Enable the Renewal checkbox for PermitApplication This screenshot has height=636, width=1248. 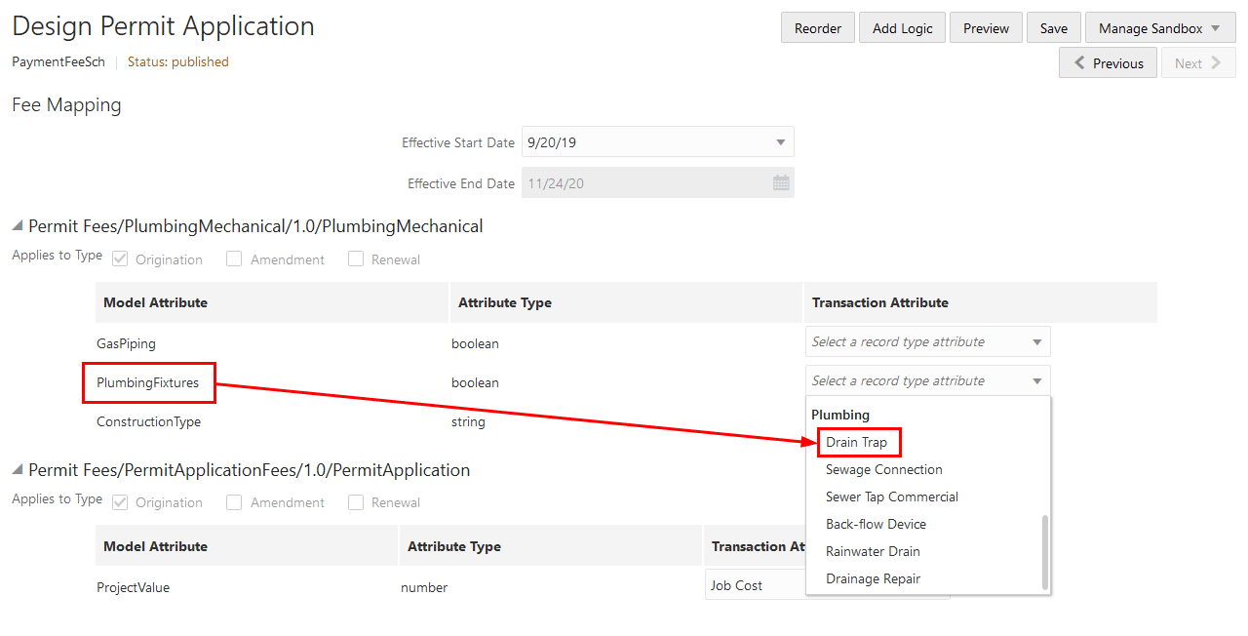pyautogui.click(x=357, y=501)
